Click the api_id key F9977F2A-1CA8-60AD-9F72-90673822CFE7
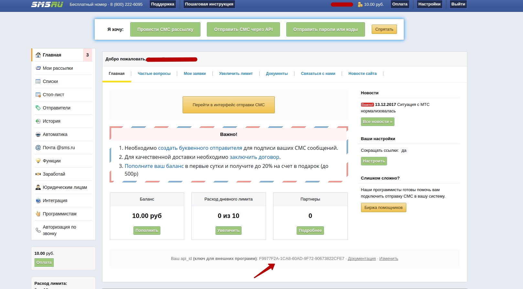This screenshot has width=523, height=289. [x=302, y=259]
